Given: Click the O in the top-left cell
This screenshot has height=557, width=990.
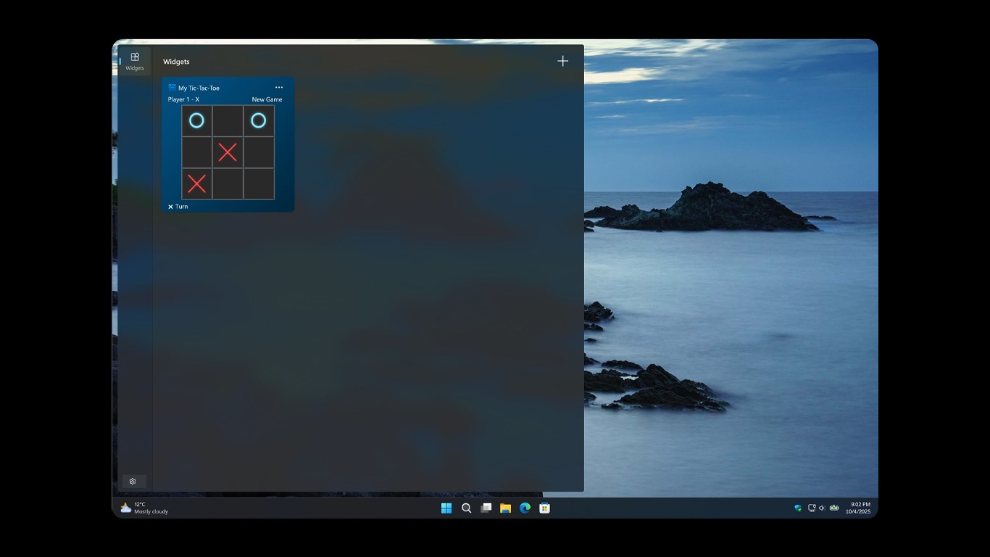Looking at the screenshot, I should point(196,120).
